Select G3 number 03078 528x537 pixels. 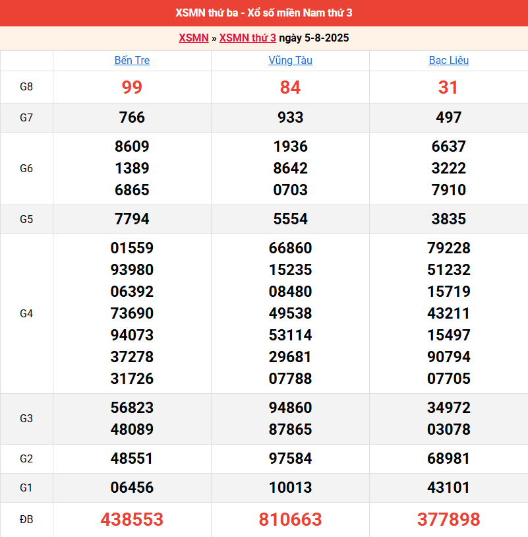449,429
